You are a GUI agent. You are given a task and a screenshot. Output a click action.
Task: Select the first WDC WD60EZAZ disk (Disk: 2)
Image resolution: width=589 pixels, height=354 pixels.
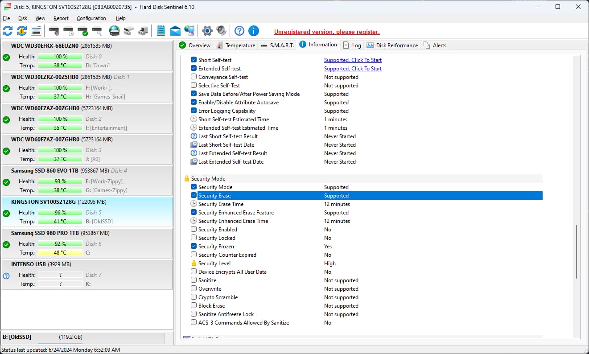(x=87, y=118)
